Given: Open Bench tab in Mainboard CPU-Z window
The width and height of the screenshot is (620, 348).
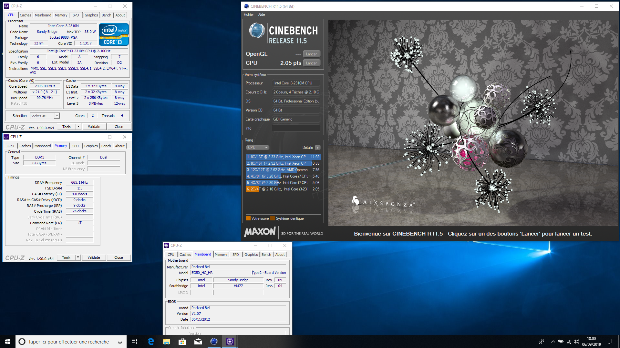Looking at the screenshot, I should tap(266, 255).
